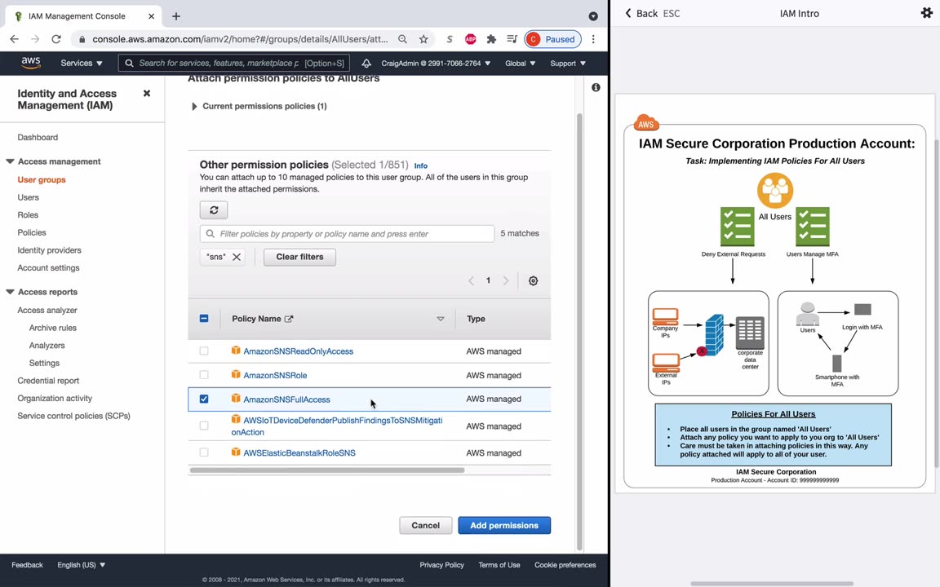Open the Feedback link in footer
The image size is (940, 587).
pos(27,565)
